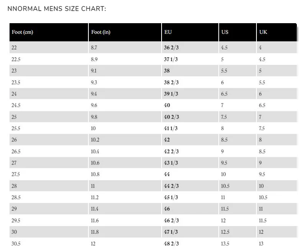The width and height of the screenshot is (306, 250).
Task: Click the EU 48 2/3 cell
Action: [190, 244]
